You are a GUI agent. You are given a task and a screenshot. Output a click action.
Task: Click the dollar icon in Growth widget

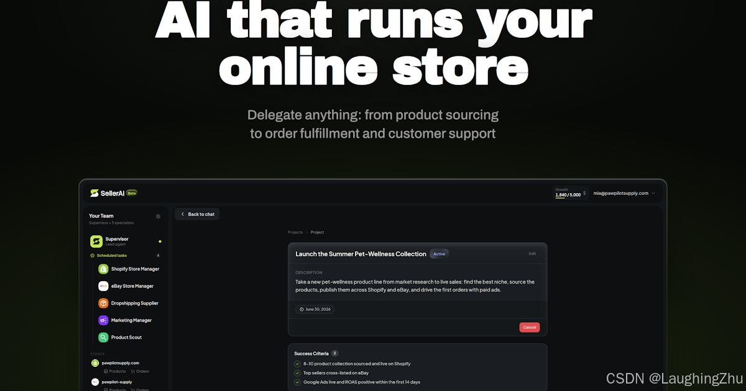tap(584, 194)
